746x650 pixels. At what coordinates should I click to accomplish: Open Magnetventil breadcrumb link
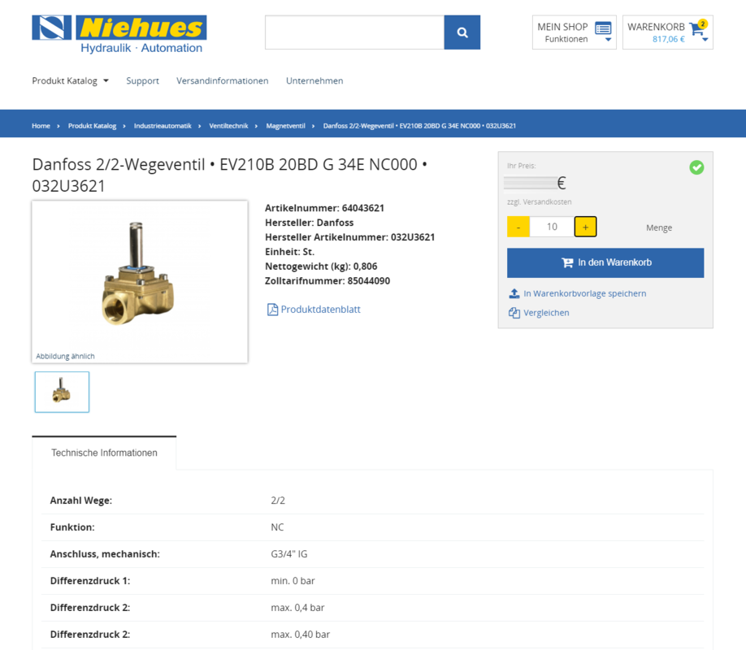pos(285,126)
